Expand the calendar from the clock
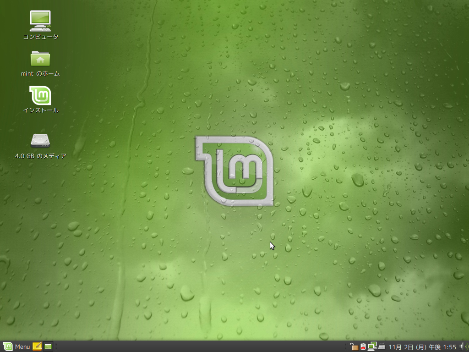 [422, 346]
